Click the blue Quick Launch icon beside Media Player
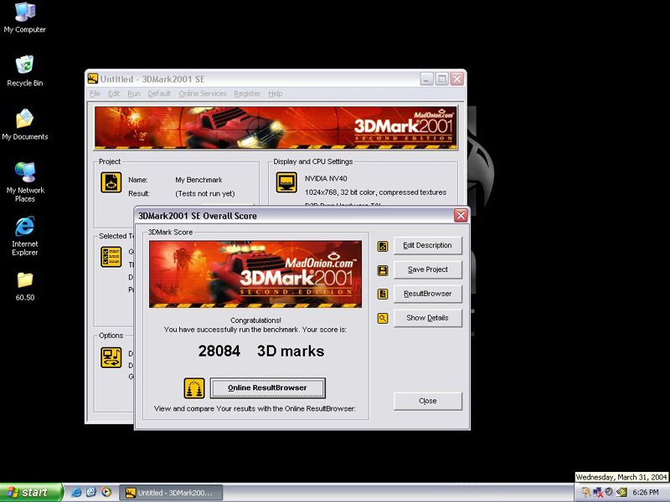The image size is (670, 502). tap(91, 492)
